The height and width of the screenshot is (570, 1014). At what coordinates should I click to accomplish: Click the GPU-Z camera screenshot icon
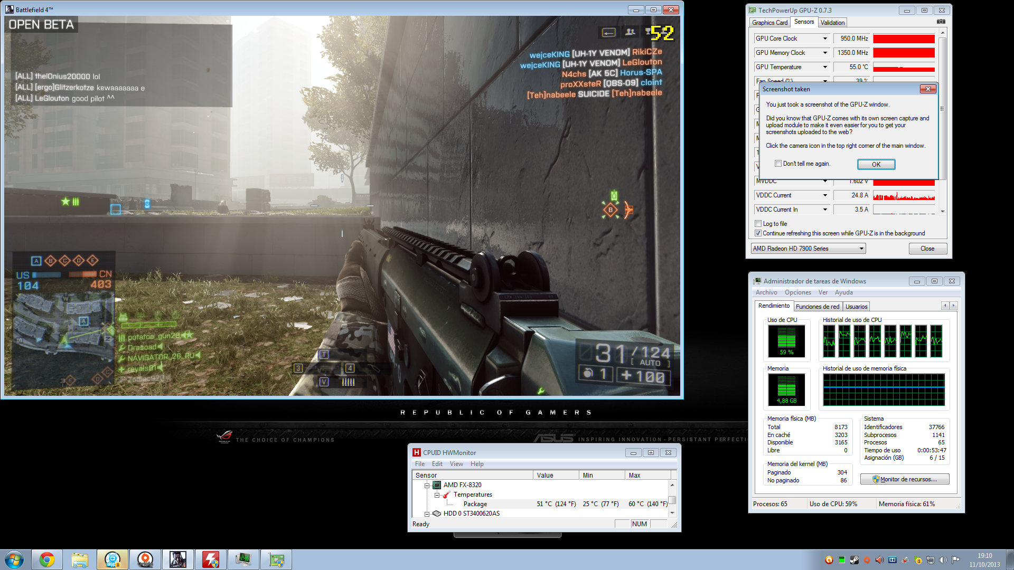click(941, 22)
